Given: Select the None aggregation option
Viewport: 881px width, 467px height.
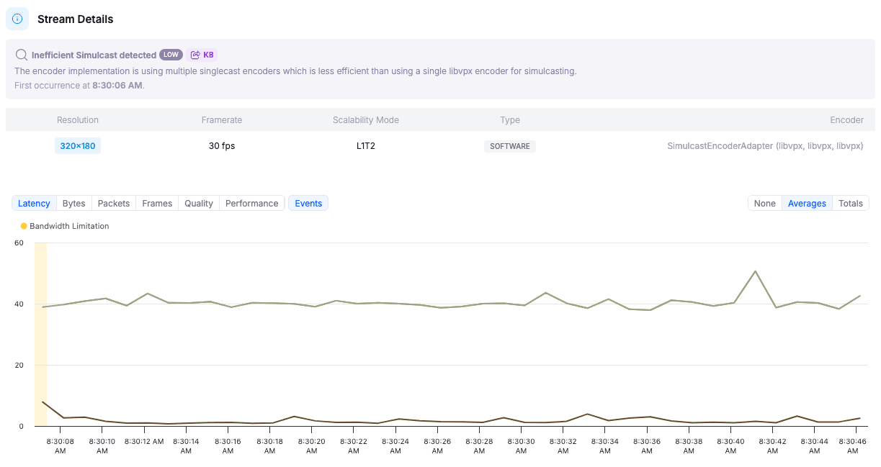Looking at the screenshot, I should (764, 204).
